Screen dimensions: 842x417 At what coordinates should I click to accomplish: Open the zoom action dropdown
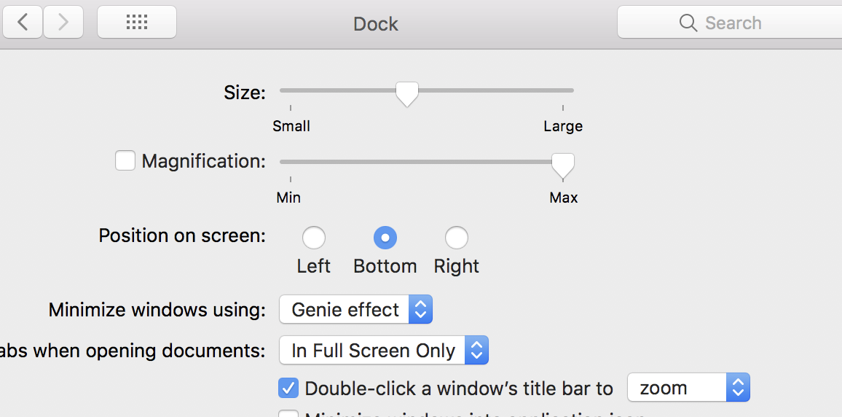[x=688, y=388]
